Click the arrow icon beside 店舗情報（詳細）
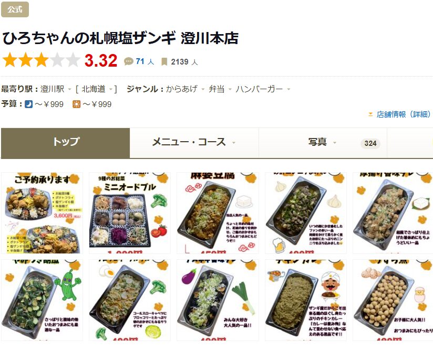Screen dimensions: 433x350 point(370,114)
